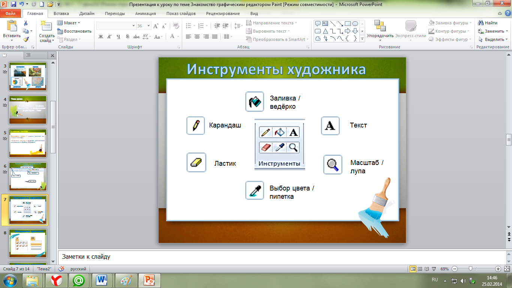Image resolution: width=512 pixels, height=288 pixels.
Task: Underline text with the Ч button
Action: pos(118,37)
